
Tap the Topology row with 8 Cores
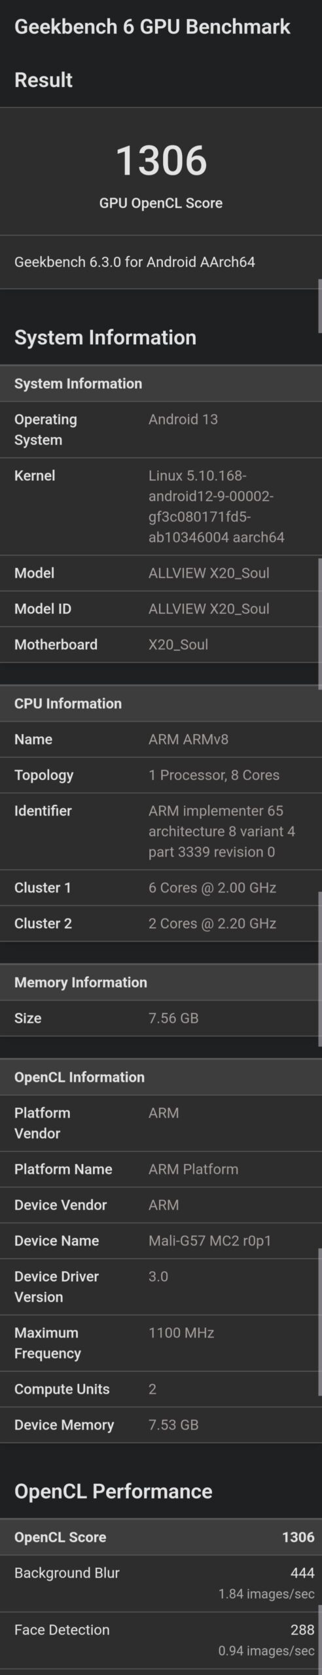pos(161,775)
